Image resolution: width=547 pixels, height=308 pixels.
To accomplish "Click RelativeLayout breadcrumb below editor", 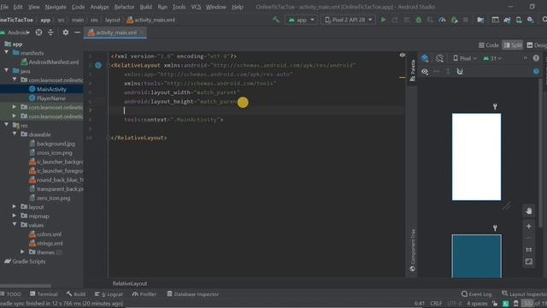I will tap(130, 283).
